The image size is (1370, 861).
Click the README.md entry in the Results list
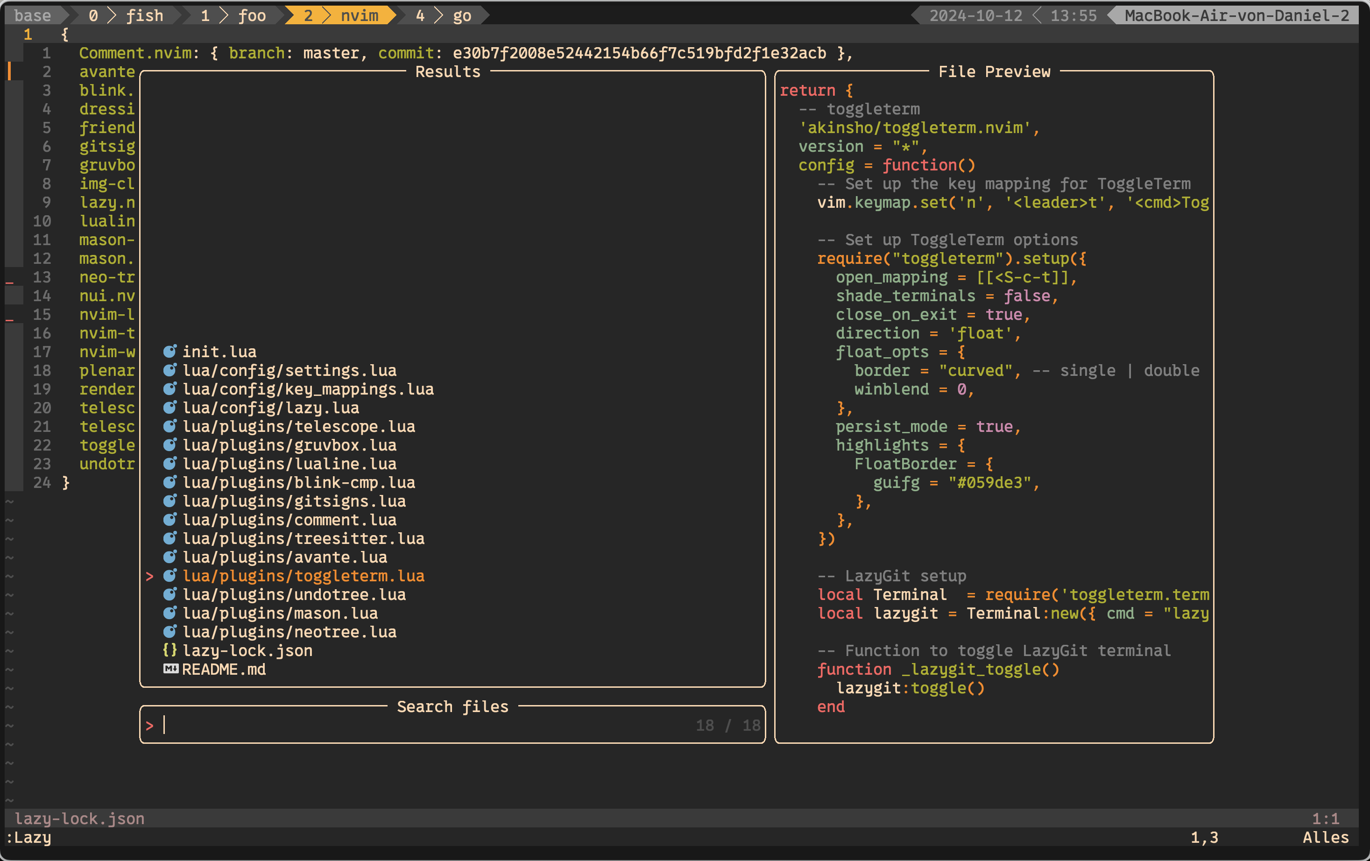pos(224,669)
